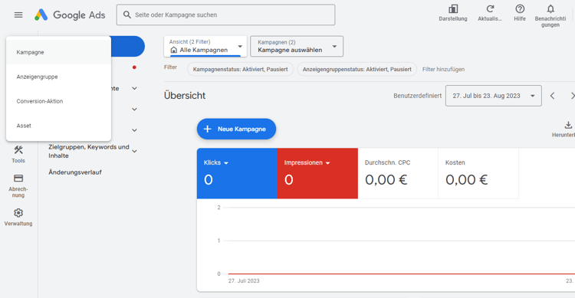The image size is (575, 298).
Task: Click the home icon beside Alle Kampagnen
Action: [174, 50]
